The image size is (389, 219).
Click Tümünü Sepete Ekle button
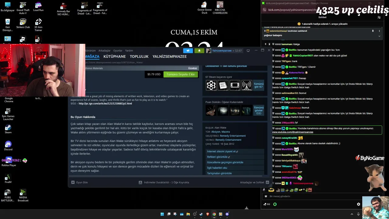181,74
